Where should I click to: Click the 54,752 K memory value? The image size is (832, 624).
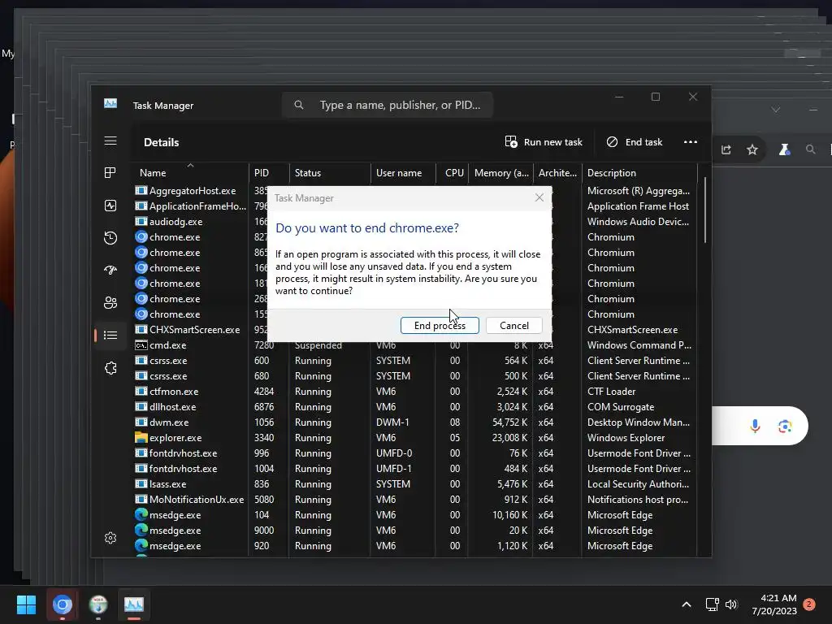(510, 422)
